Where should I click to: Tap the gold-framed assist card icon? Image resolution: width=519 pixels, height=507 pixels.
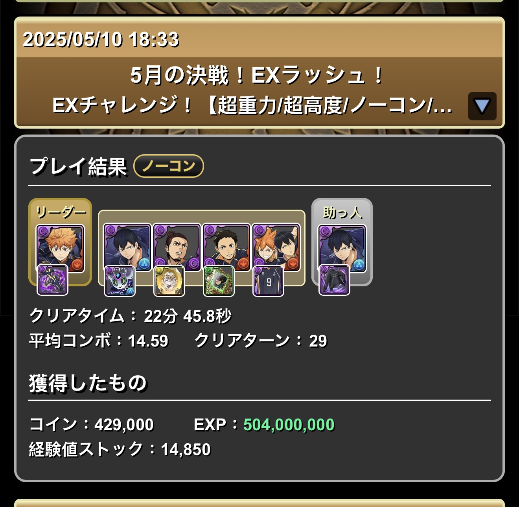[169, 281]
